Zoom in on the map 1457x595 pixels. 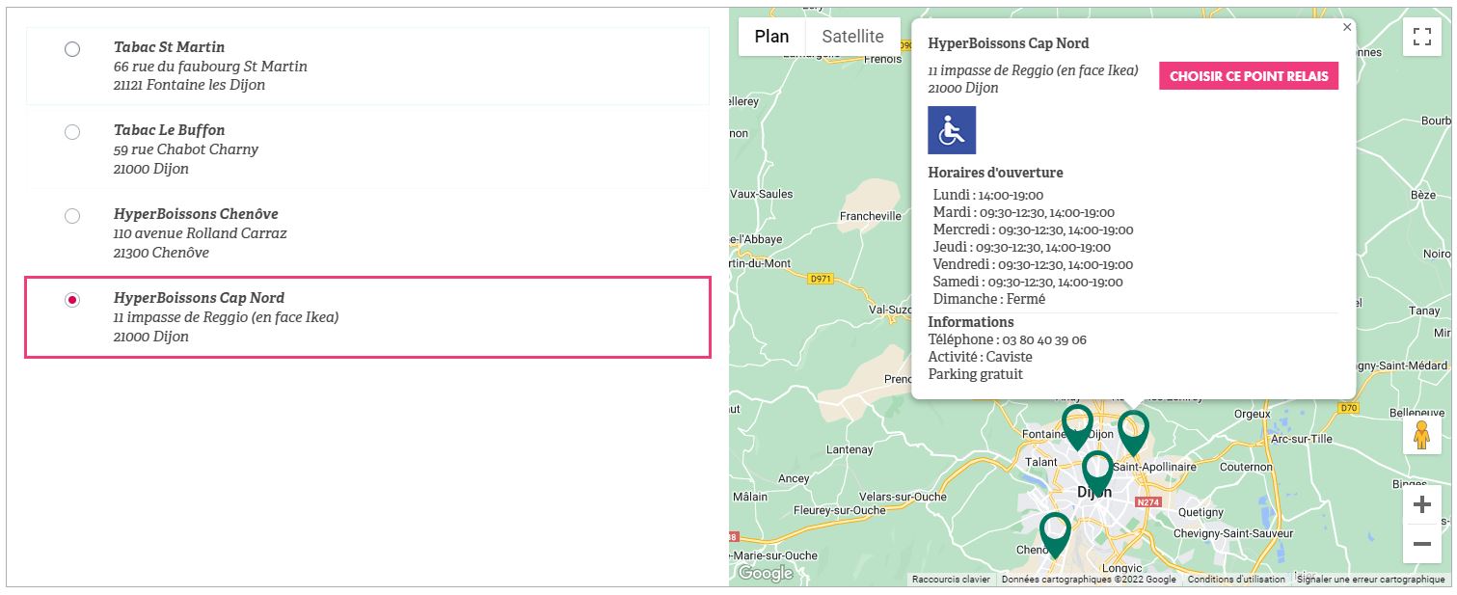1421,504
